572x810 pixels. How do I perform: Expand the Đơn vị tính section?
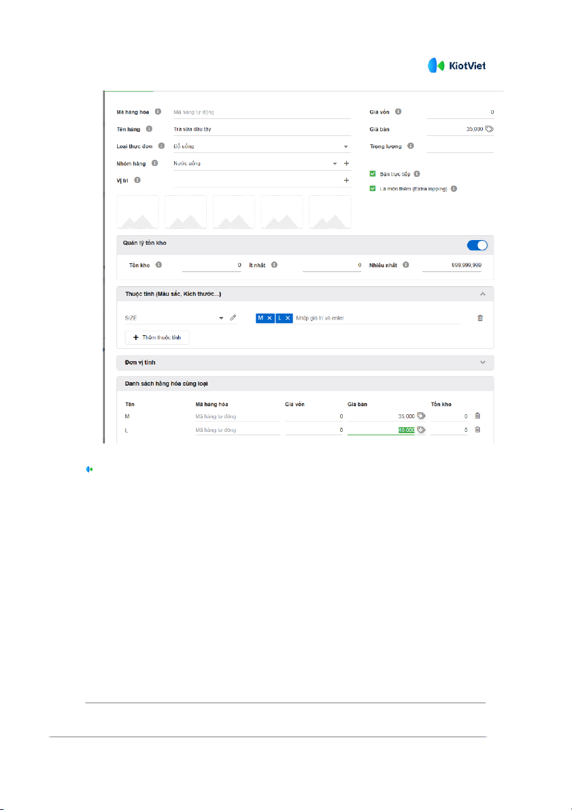pyautogui.click(x=482, y=362)
